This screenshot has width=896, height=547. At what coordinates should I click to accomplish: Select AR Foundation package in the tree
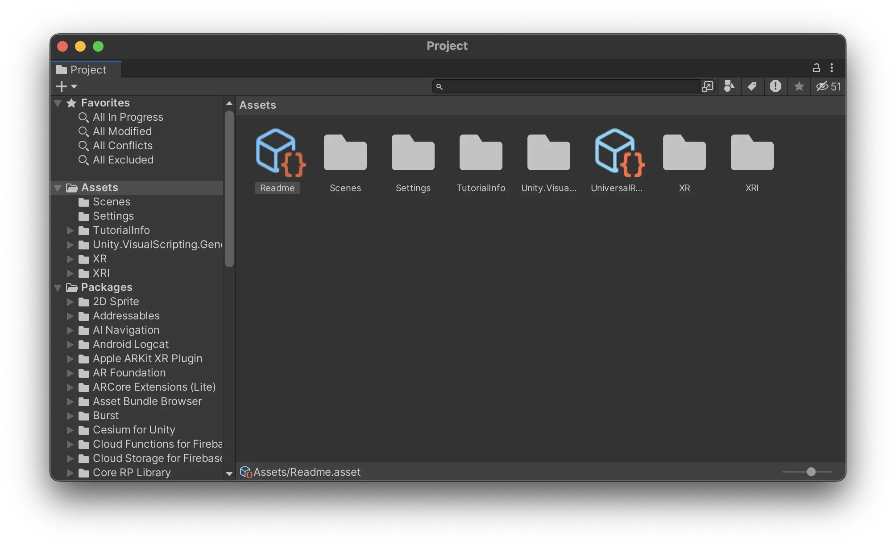click(129, 373)
